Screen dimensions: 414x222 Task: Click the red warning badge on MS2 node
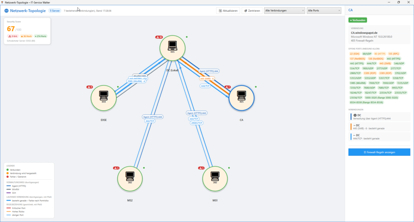point(116,168)
